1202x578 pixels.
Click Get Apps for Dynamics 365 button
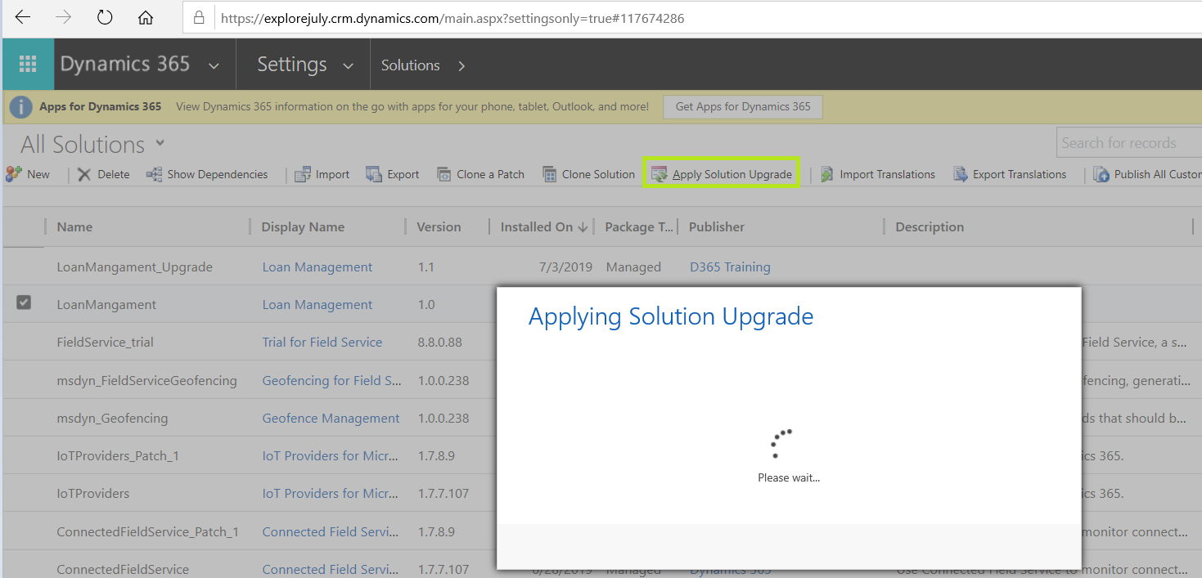(743, 107)
